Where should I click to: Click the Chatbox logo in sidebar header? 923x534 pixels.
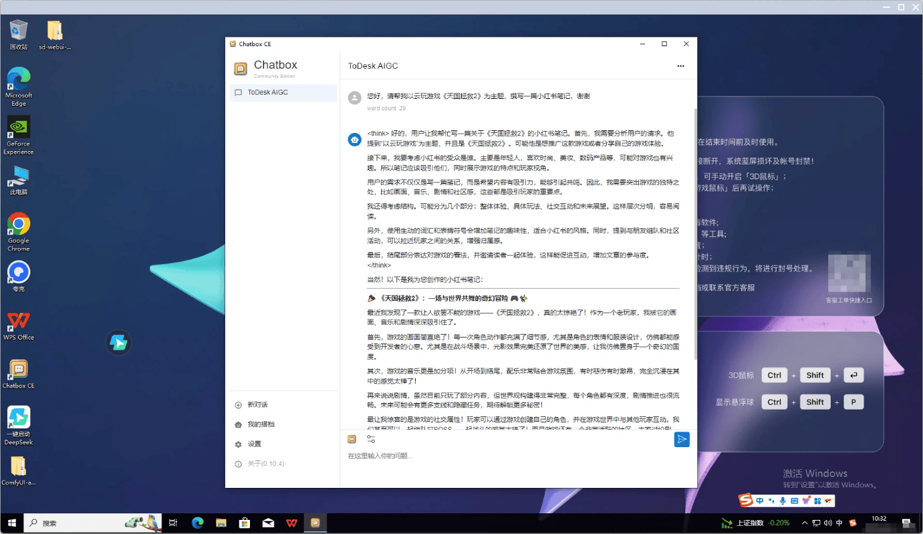(x=240, y=68)
